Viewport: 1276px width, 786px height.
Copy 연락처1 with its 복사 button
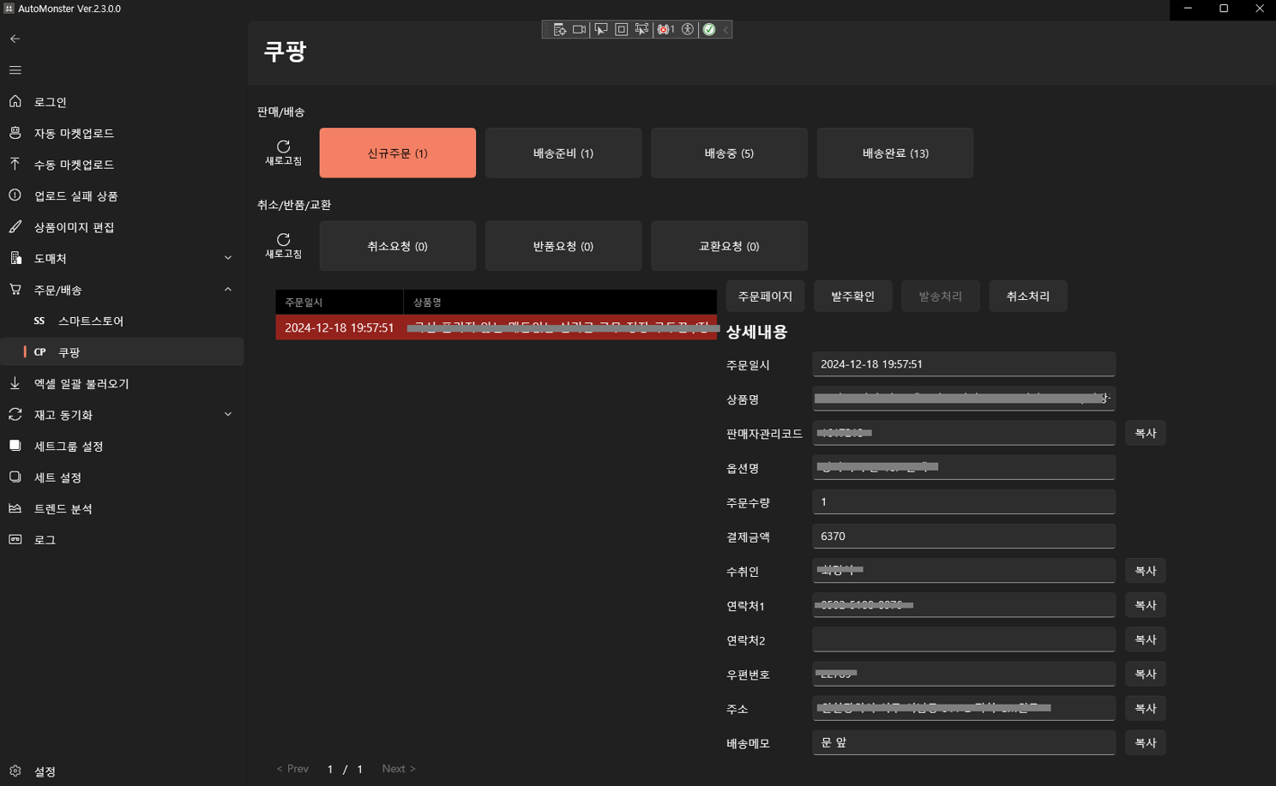(x=1146, y=605)
